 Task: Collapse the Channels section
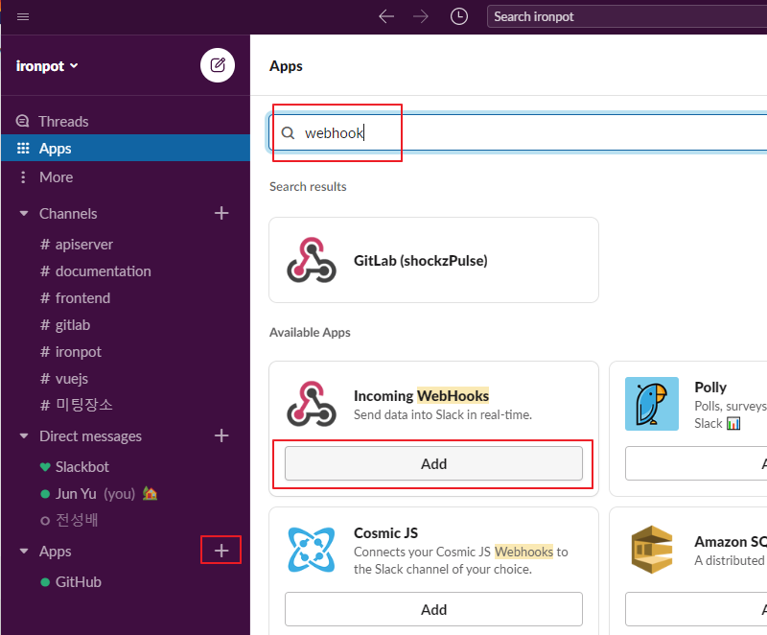click(24, 214)
